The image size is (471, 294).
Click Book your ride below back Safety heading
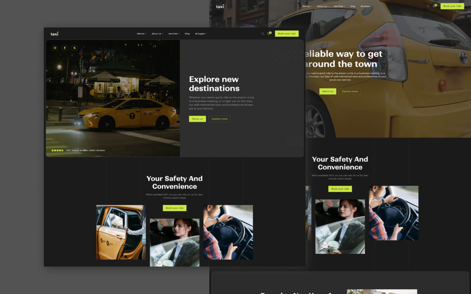click(340, 189)
